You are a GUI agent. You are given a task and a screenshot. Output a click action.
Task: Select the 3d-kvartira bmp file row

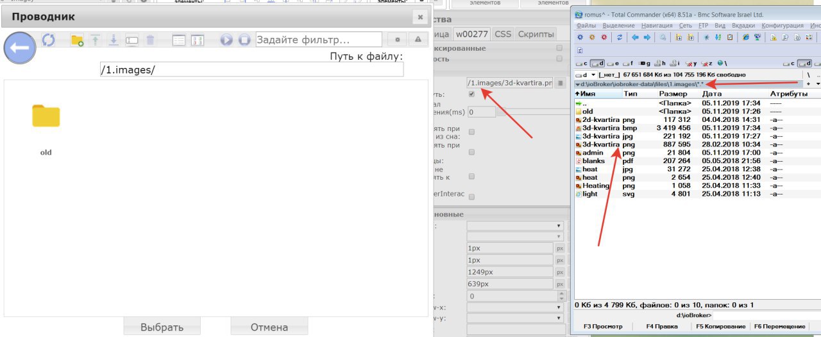pyautogui.click(x=698, y=128)
